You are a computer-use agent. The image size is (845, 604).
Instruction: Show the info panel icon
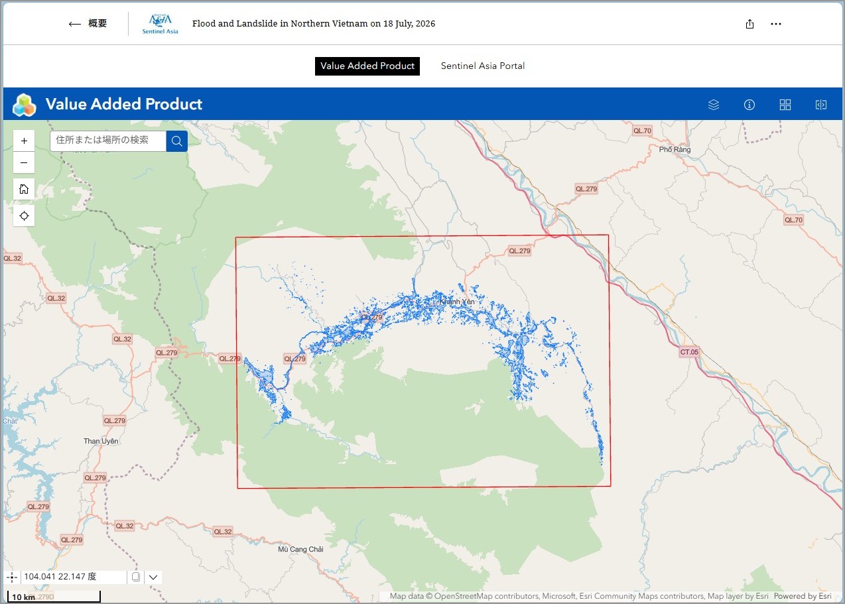point(749,105)
